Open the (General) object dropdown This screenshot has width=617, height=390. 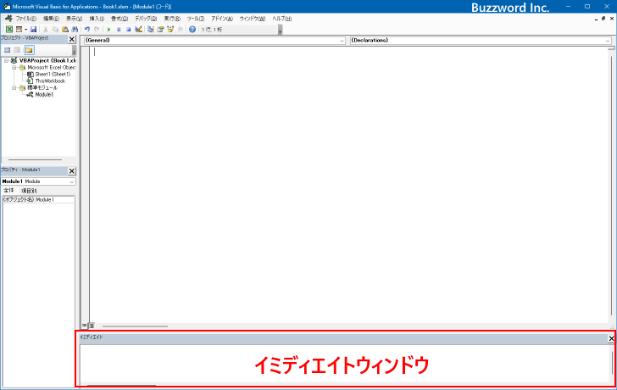coord(214,40)
